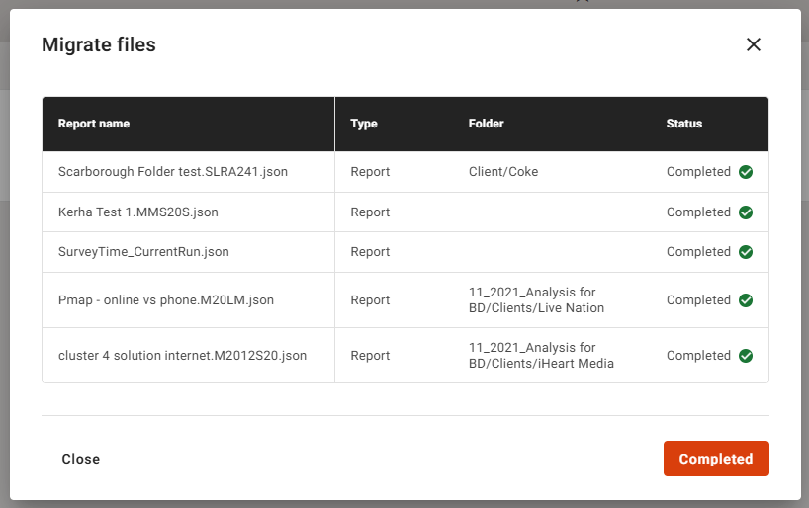Click the Status column header

tap(684, 124)
